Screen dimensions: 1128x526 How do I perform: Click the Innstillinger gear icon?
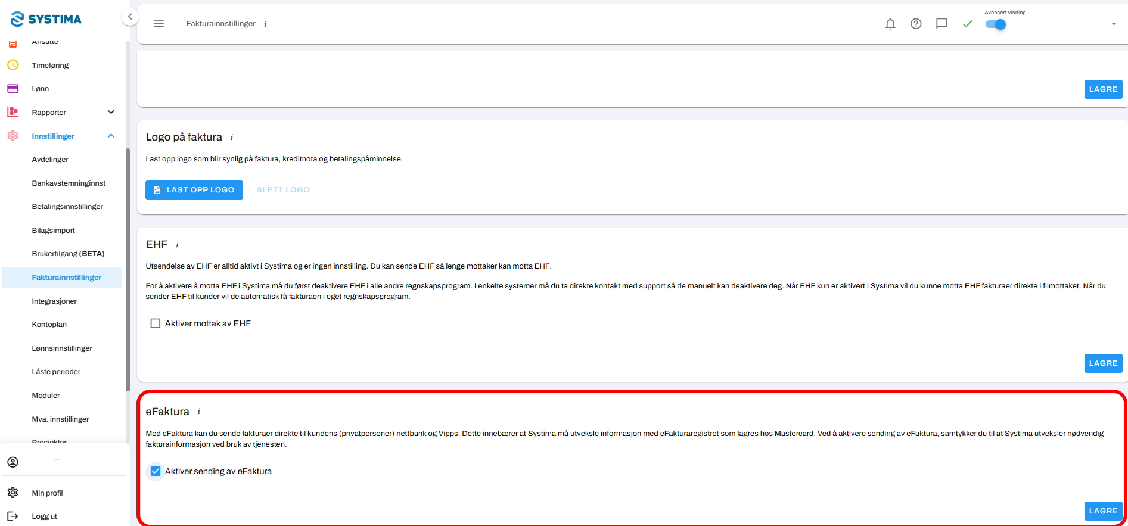pyautogui.click(x=13, y=136)
